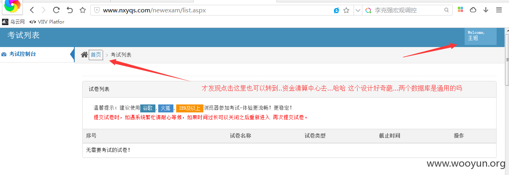Click 考试列表 in the breadcrumb
Viewport: 509px width, 175px height.
tap(121, 55)
